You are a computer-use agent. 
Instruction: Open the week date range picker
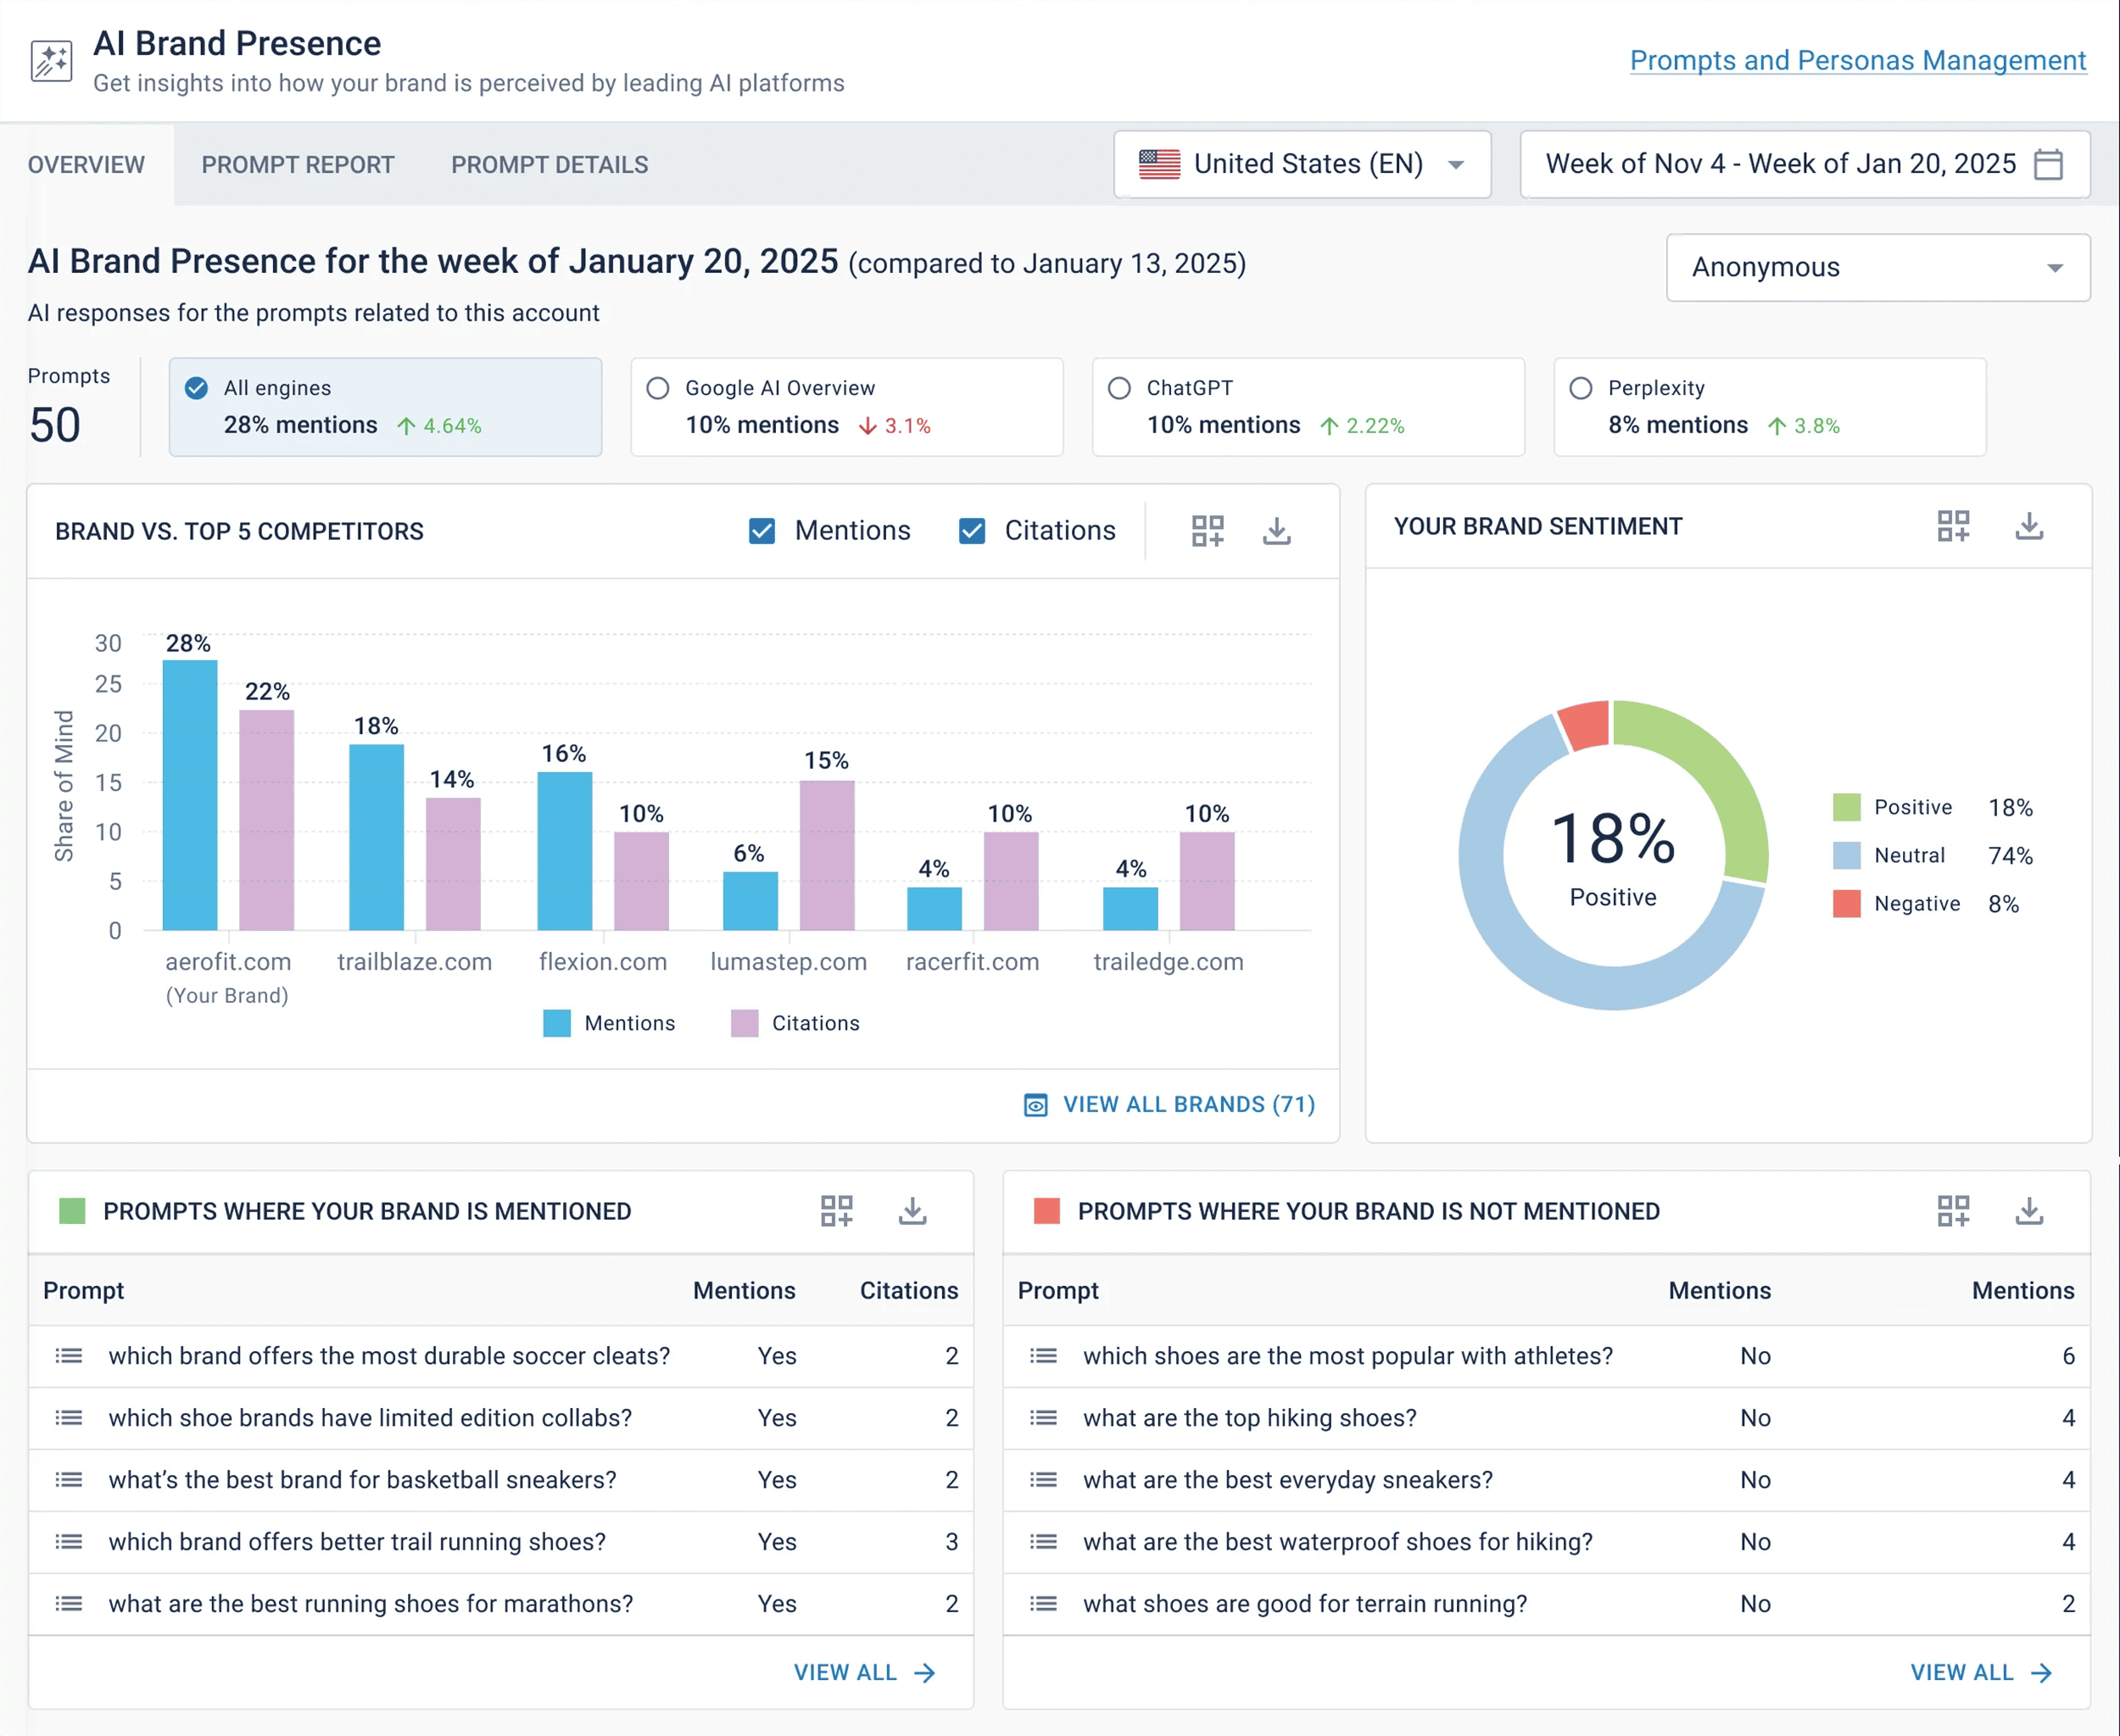coord(1805,164)
